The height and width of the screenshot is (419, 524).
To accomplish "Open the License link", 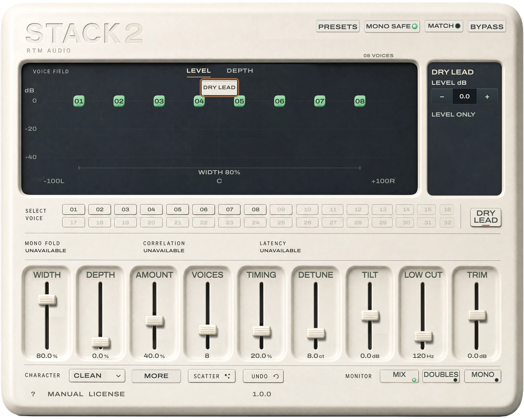I will [x=106, y=394].
